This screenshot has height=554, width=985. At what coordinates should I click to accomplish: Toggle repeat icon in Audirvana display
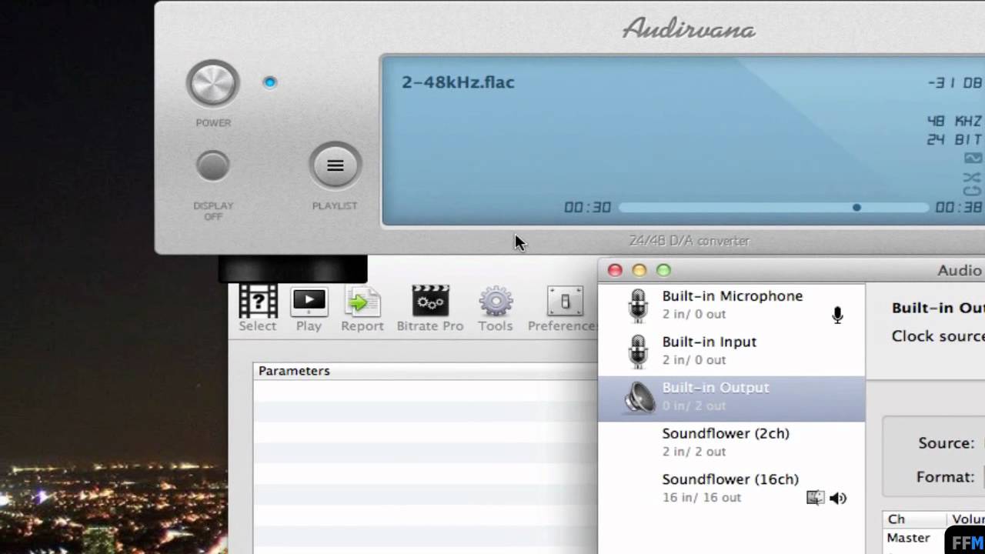[x=973, y=191]
